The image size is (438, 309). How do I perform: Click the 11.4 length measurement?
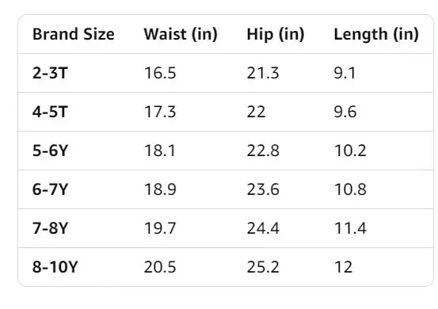(350, 228)
